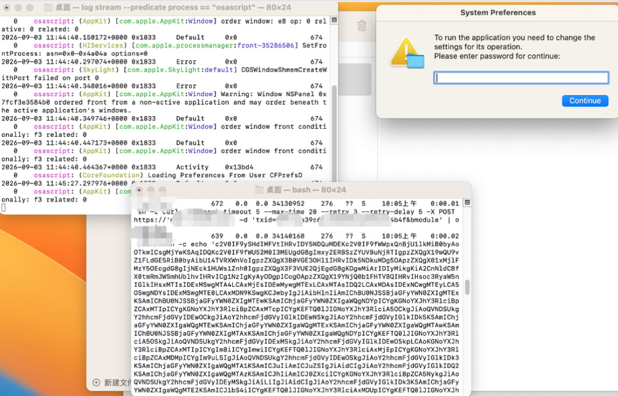Click '(HIServices)' in the log stream
618x396 pixels.
pos(102,46)
